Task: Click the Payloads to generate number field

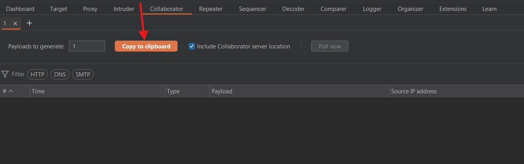Action: [x=87, y=46]
